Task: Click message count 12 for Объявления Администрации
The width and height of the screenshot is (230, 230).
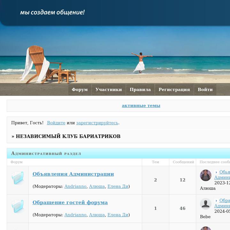Action: pyautogui.click(x=182, y=180)
